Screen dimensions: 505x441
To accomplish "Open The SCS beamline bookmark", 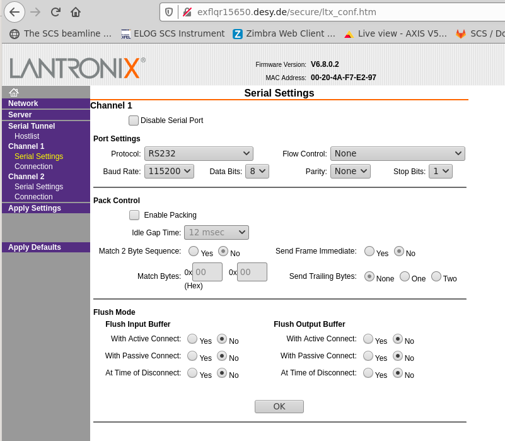I will coord(61,33).
